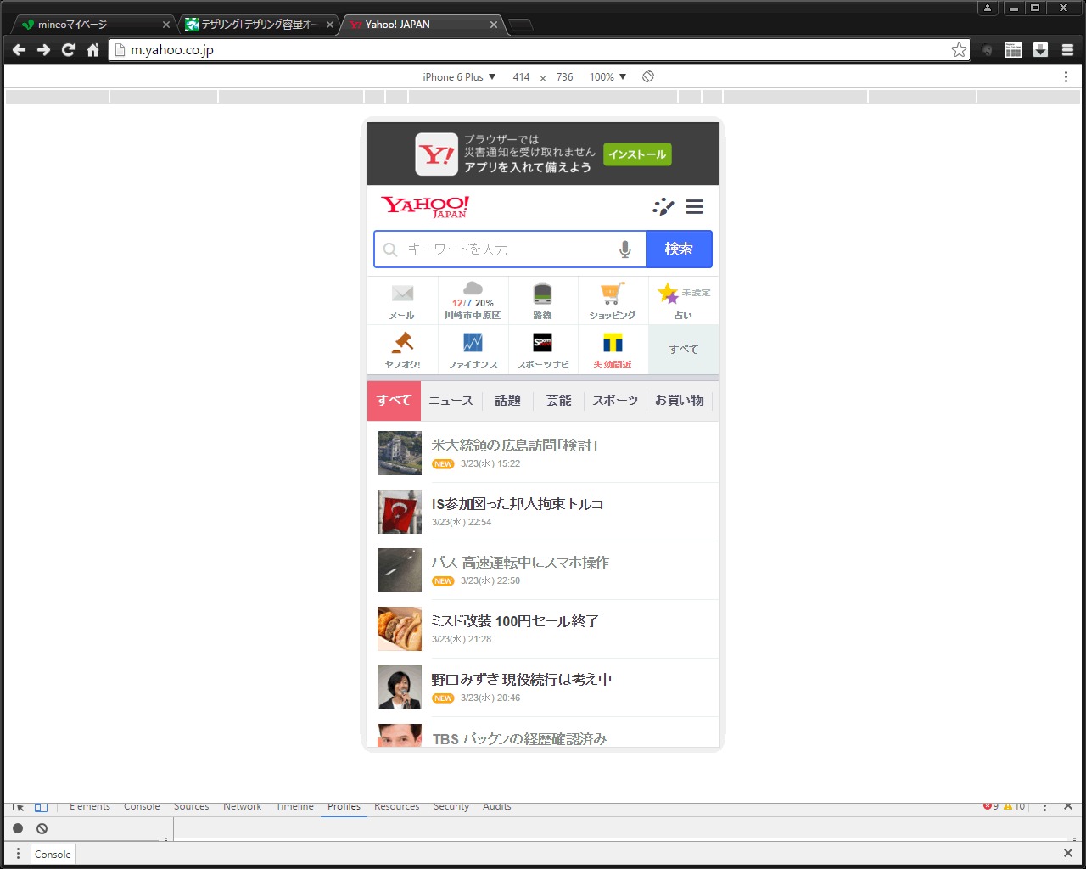This screenshot has width=1086, height=869.
Task: Switch to the ニュース news tab
Action: [451, 401]
